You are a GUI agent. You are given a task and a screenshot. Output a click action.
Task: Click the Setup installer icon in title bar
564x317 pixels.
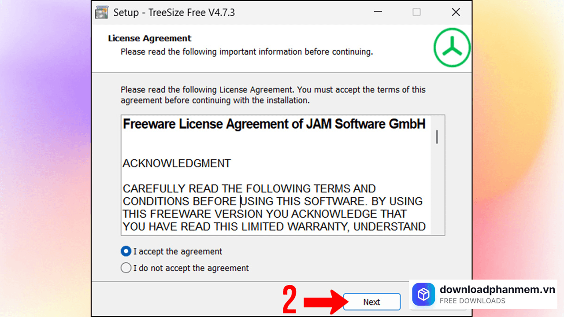[102, 12]
